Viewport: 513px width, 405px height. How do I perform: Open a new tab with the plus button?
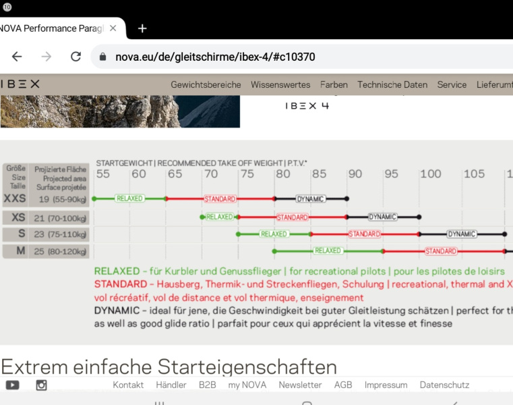coord(142,28)
